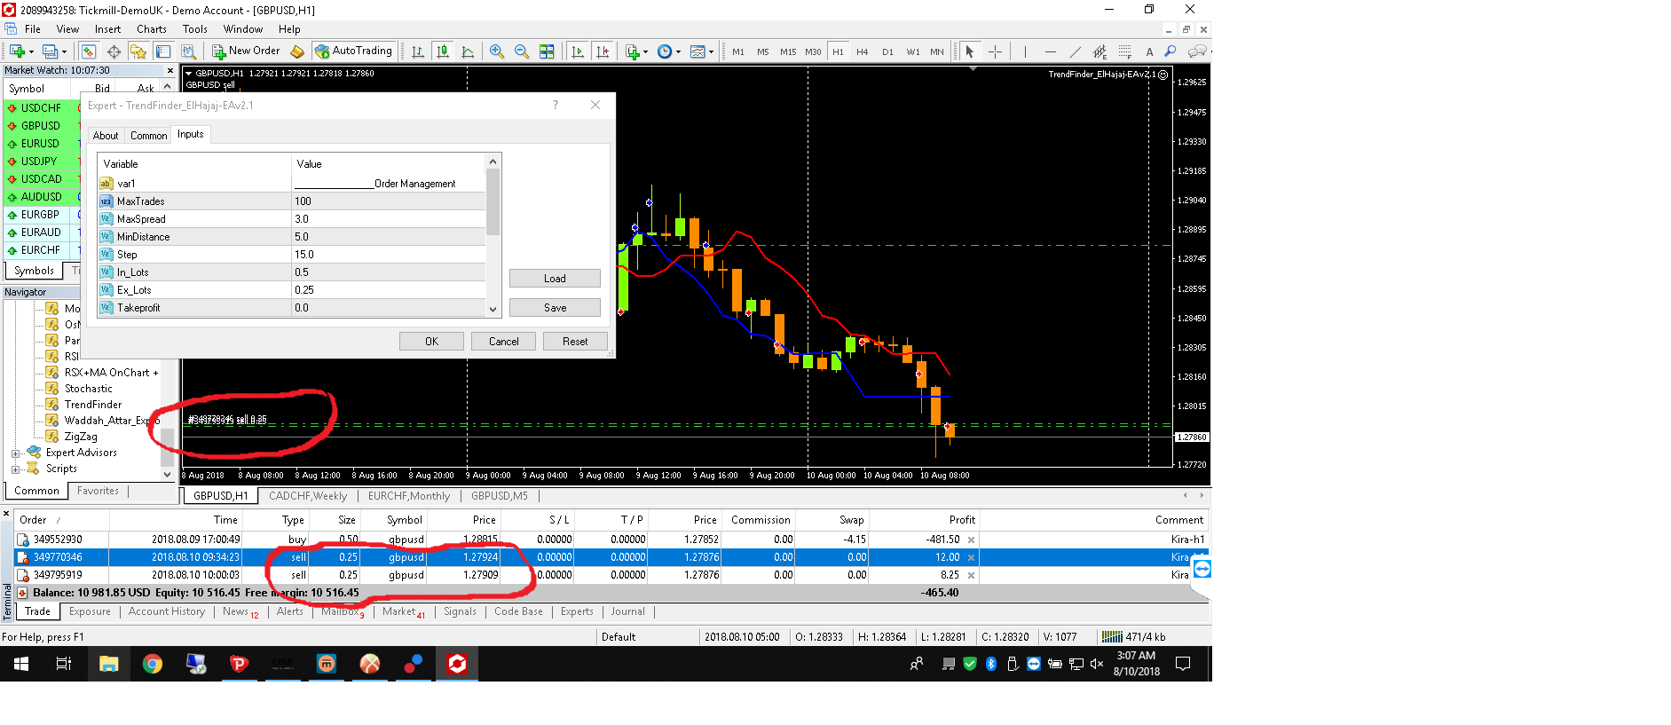
Task: Open the Indicators list dropdown
Action: pyautogui.click(x=636, y=51)
